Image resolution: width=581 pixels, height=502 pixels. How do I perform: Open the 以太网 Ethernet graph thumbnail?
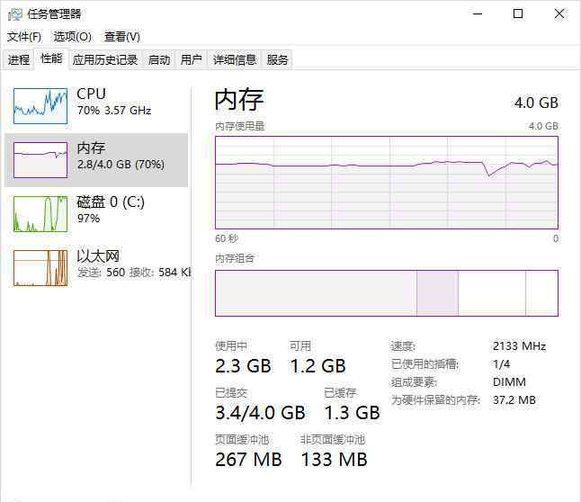40,268
